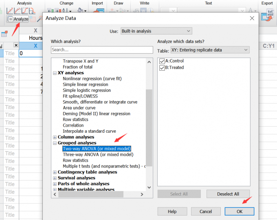Click the table format icon left of sheet

[x=4, y=34]
